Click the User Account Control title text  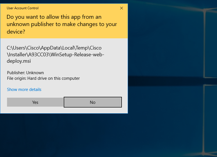point(22,8)
